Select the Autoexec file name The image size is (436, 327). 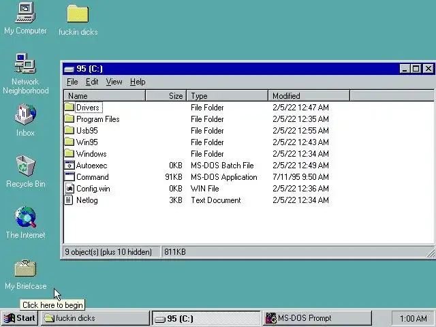pos(91,166)
